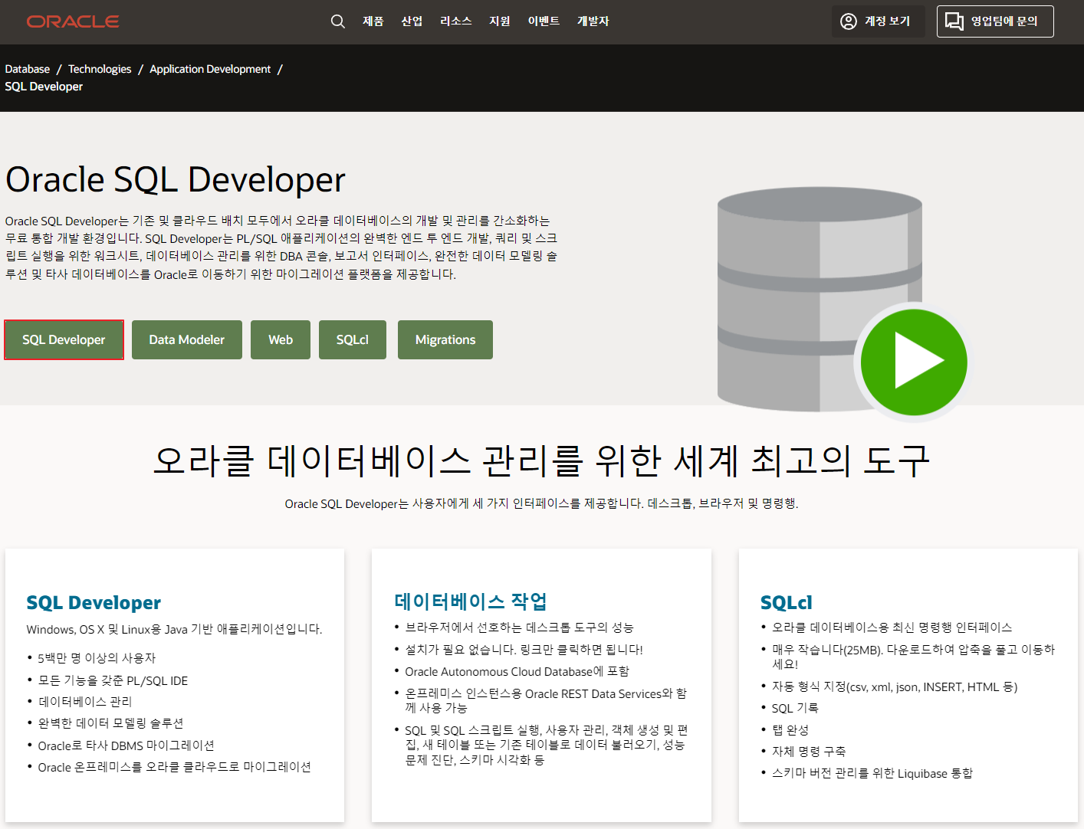The width and height of the screenshot is (1084, 829).
Task: Click the account user icon
Action: click(x=849, y=21)
